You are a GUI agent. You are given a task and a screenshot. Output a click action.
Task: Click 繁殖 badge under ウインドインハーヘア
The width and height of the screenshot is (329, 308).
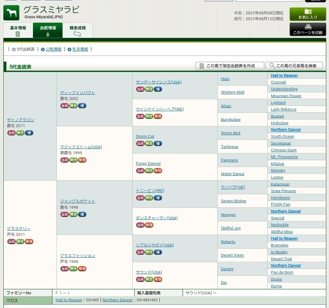point(158,116)
